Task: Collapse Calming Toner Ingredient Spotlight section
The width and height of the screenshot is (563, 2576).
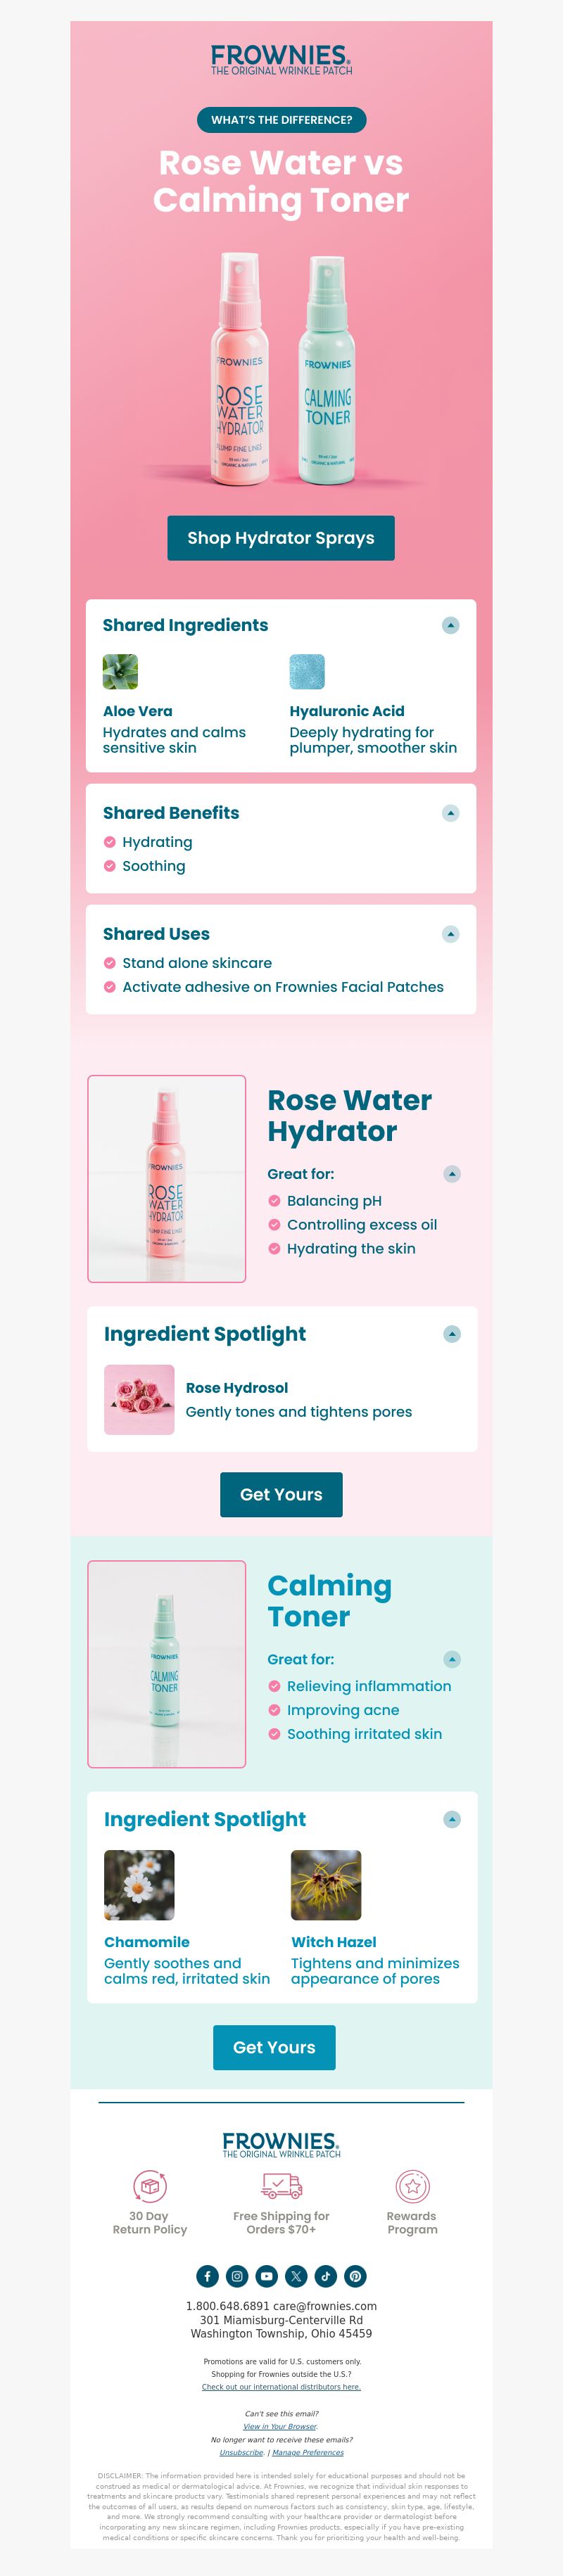Action: [452, 1819]
